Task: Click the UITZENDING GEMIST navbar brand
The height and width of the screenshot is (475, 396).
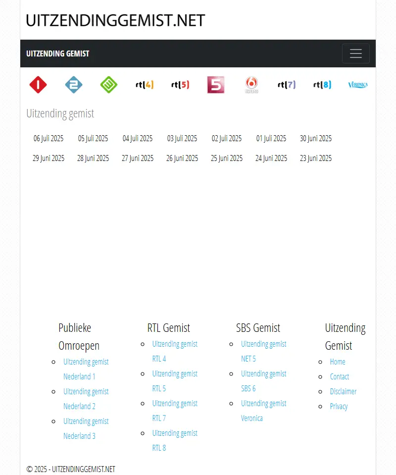Action: tap(58, 53)
